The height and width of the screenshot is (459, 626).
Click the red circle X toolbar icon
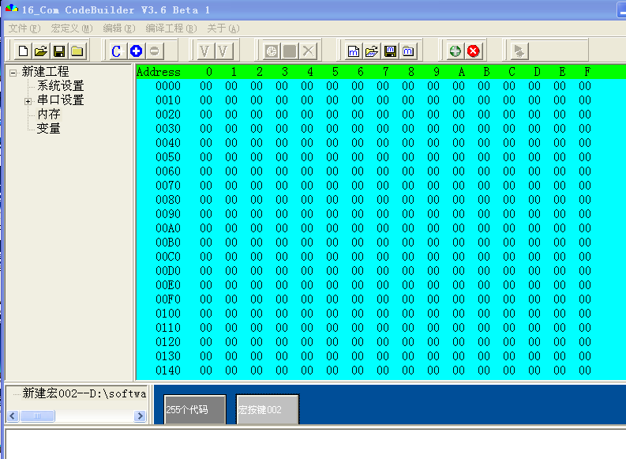tap(473, 51)
